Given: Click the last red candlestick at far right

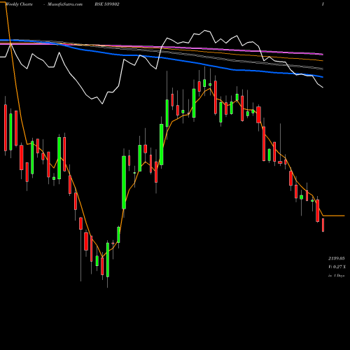Looking at the screenshot, I should pyautogui.click(x=323, y=225).
